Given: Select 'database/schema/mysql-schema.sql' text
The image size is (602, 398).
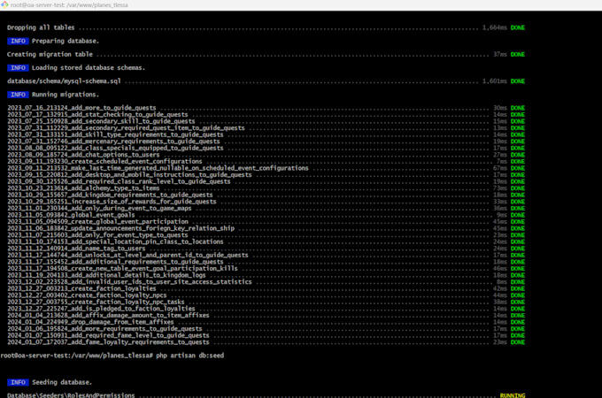Looking at the screenshot, I should pyautogui.click(x=64, y=81).
